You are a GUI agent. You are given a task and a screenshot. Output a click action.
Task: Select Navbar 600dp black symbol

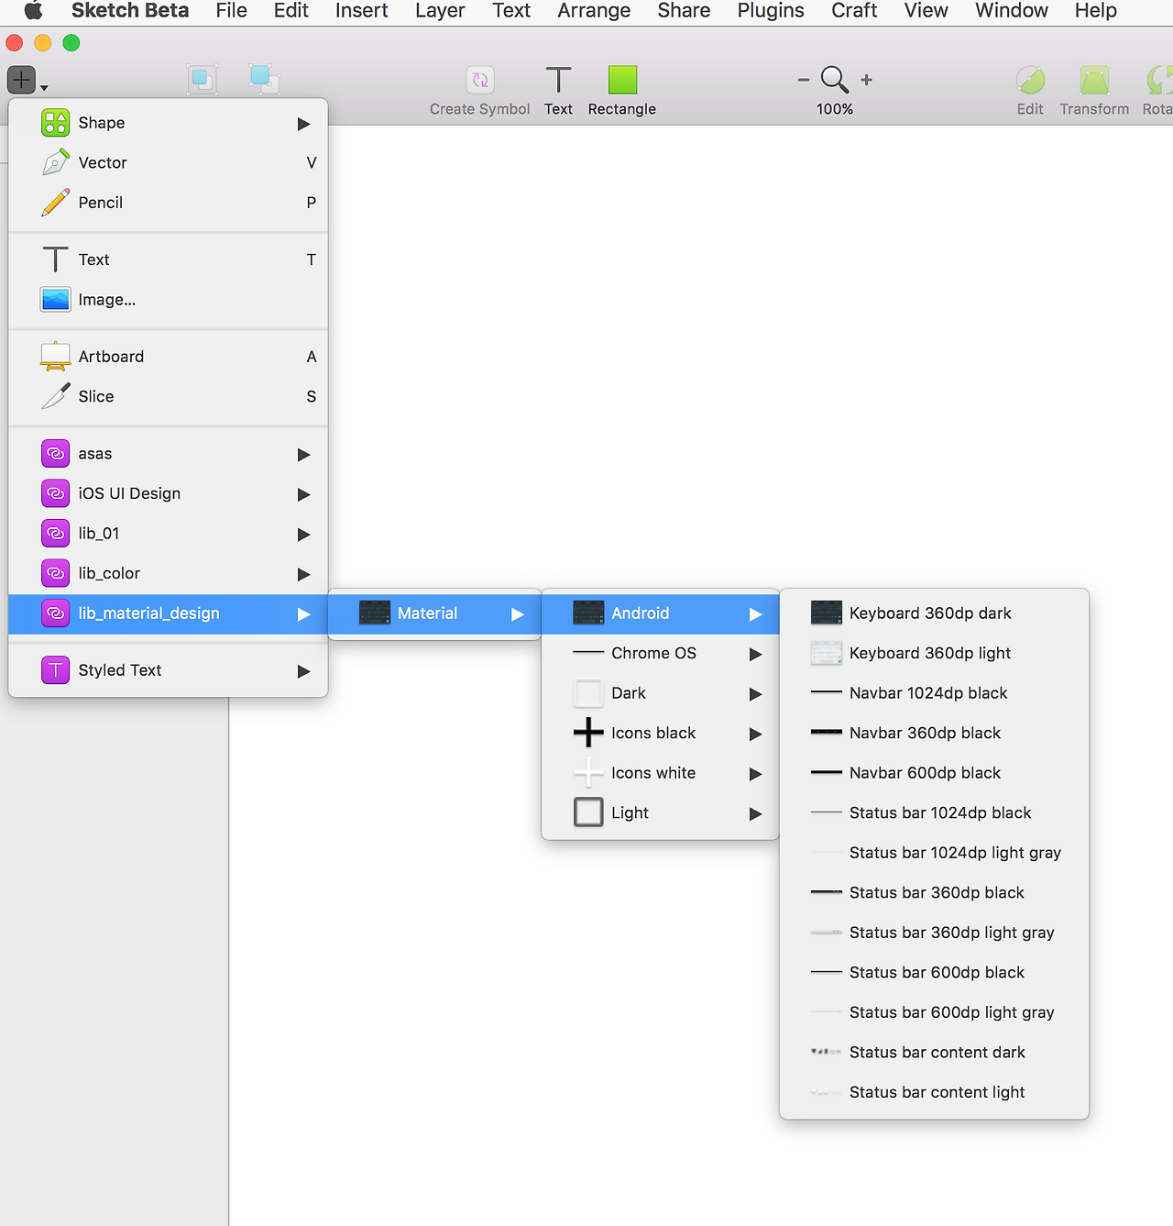coord(934,773)
